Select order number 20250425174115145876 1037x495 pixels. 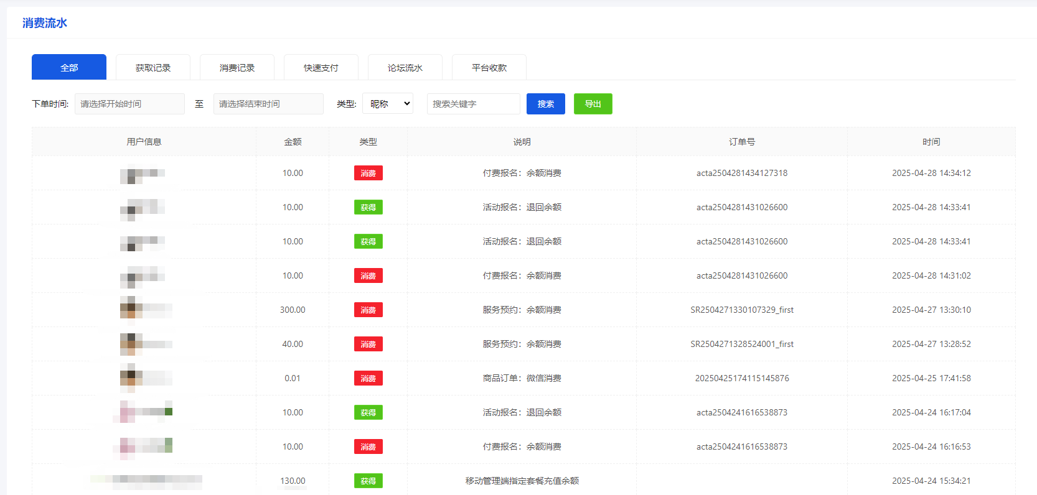click(741, 378)
